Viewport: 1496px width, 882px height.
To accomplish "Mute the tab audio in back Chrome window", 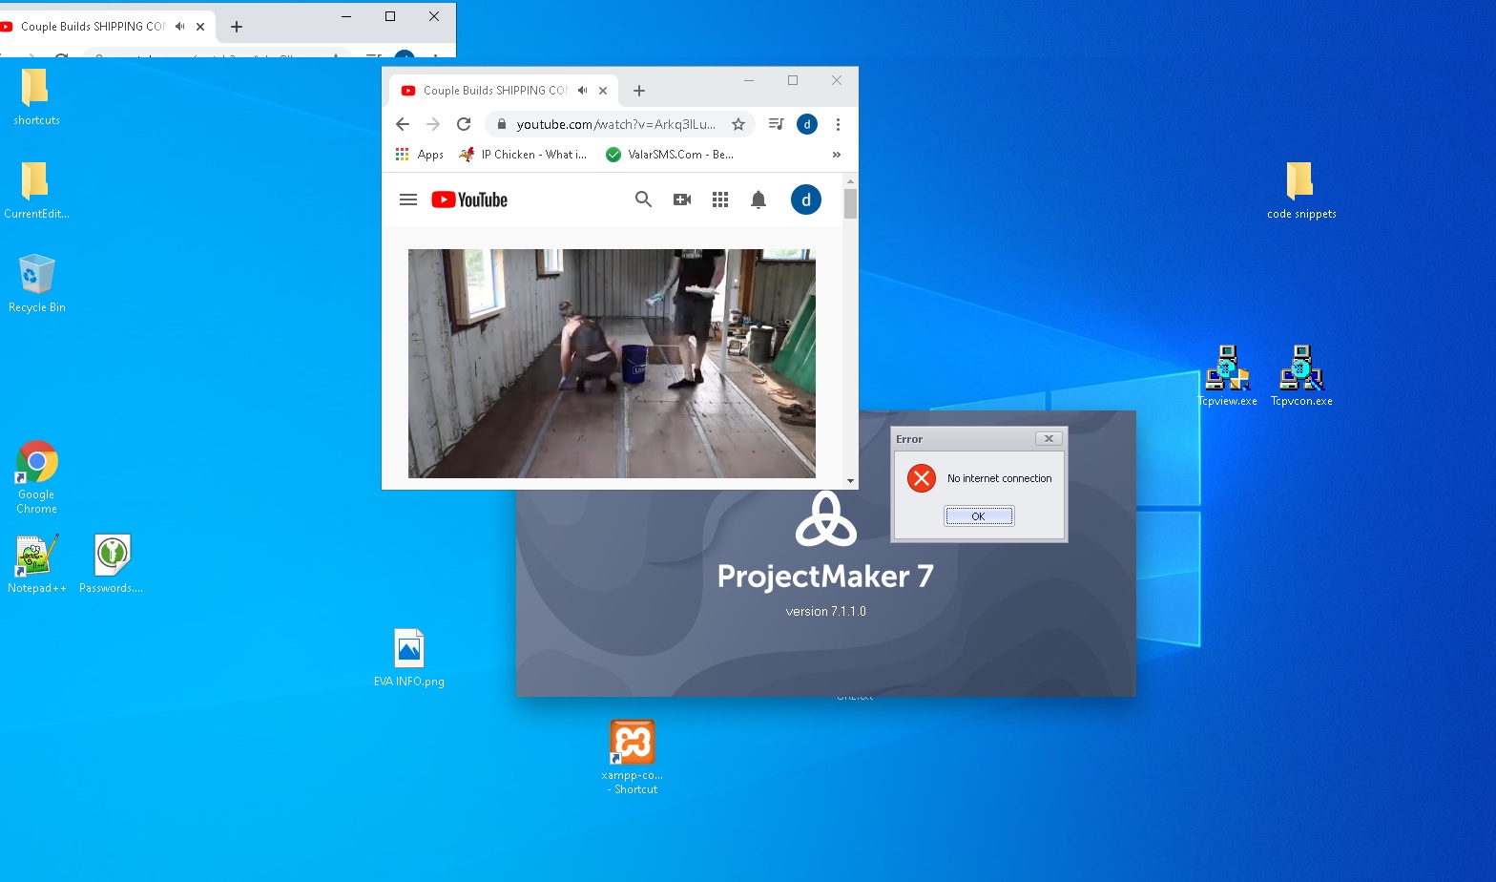I will (x=179, y=27).
